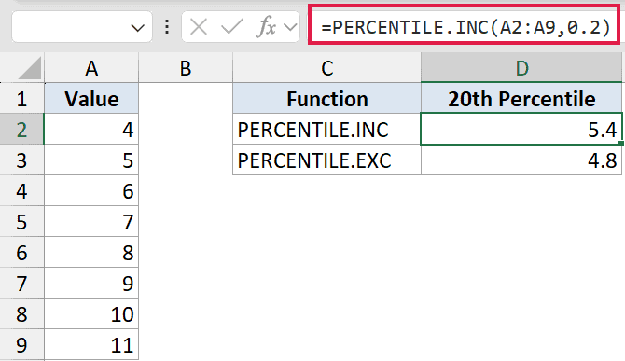Expand the dropdown arrow beside fx
The width and height of the screenshot is (625, 361).
point(290,27)
